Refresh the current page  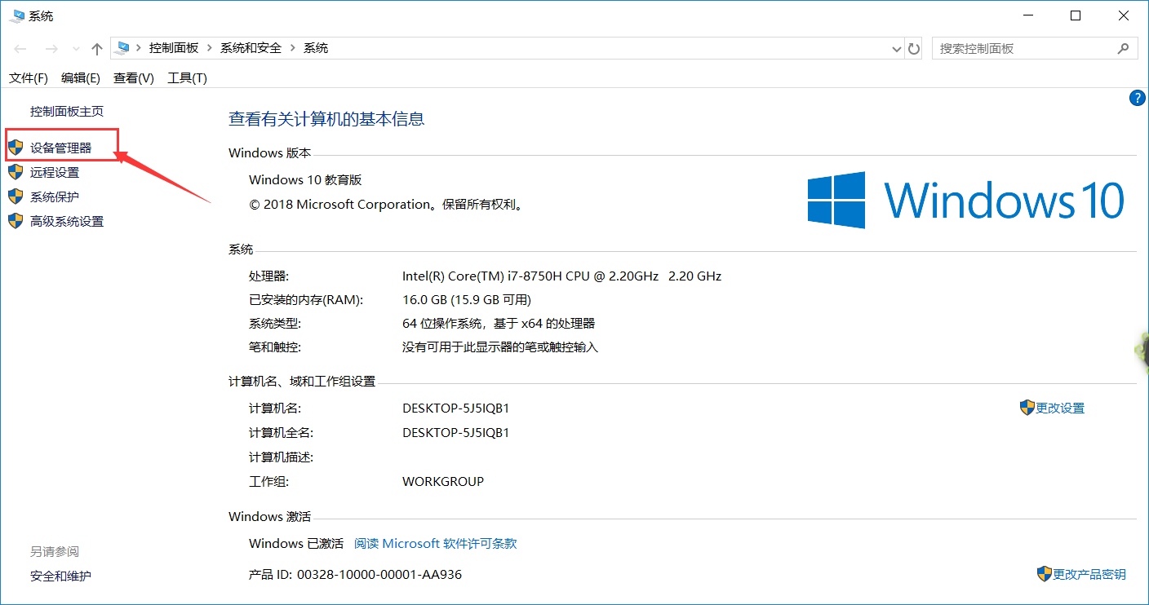pos(914,48)
